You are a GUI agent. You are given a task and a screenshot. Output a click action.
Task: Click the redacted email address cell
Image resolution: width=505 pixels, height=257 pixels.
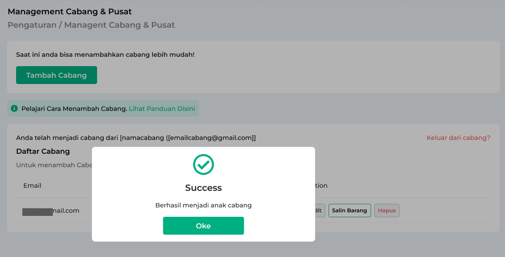point(51,211)
